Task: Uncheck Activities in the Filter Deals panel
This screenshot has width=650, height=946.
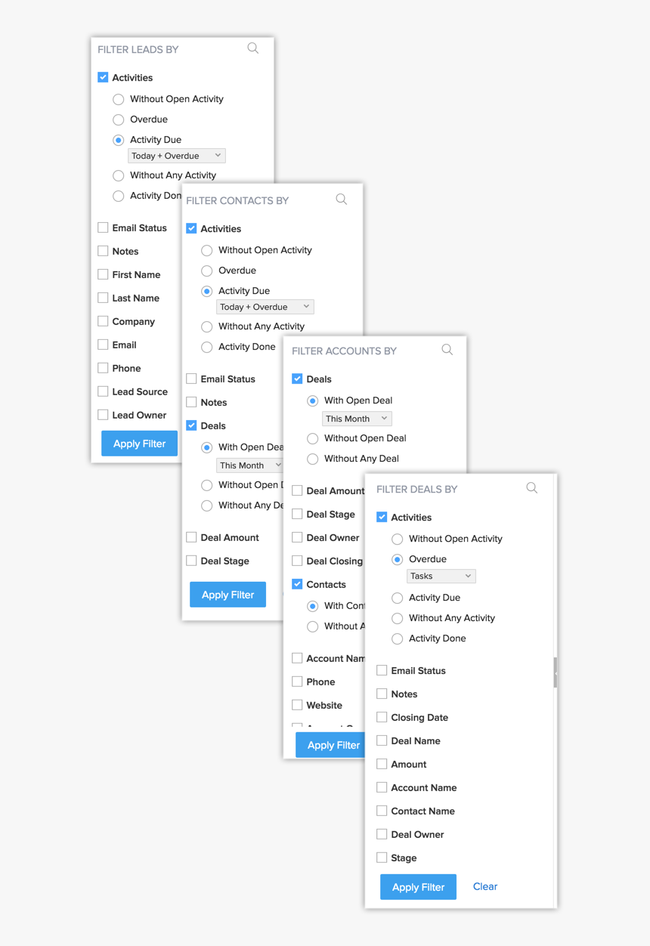Action: point(382,517)
